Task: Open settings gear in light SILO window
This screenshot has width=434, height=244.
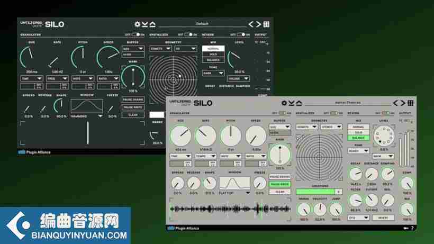Action: (284, 103)
